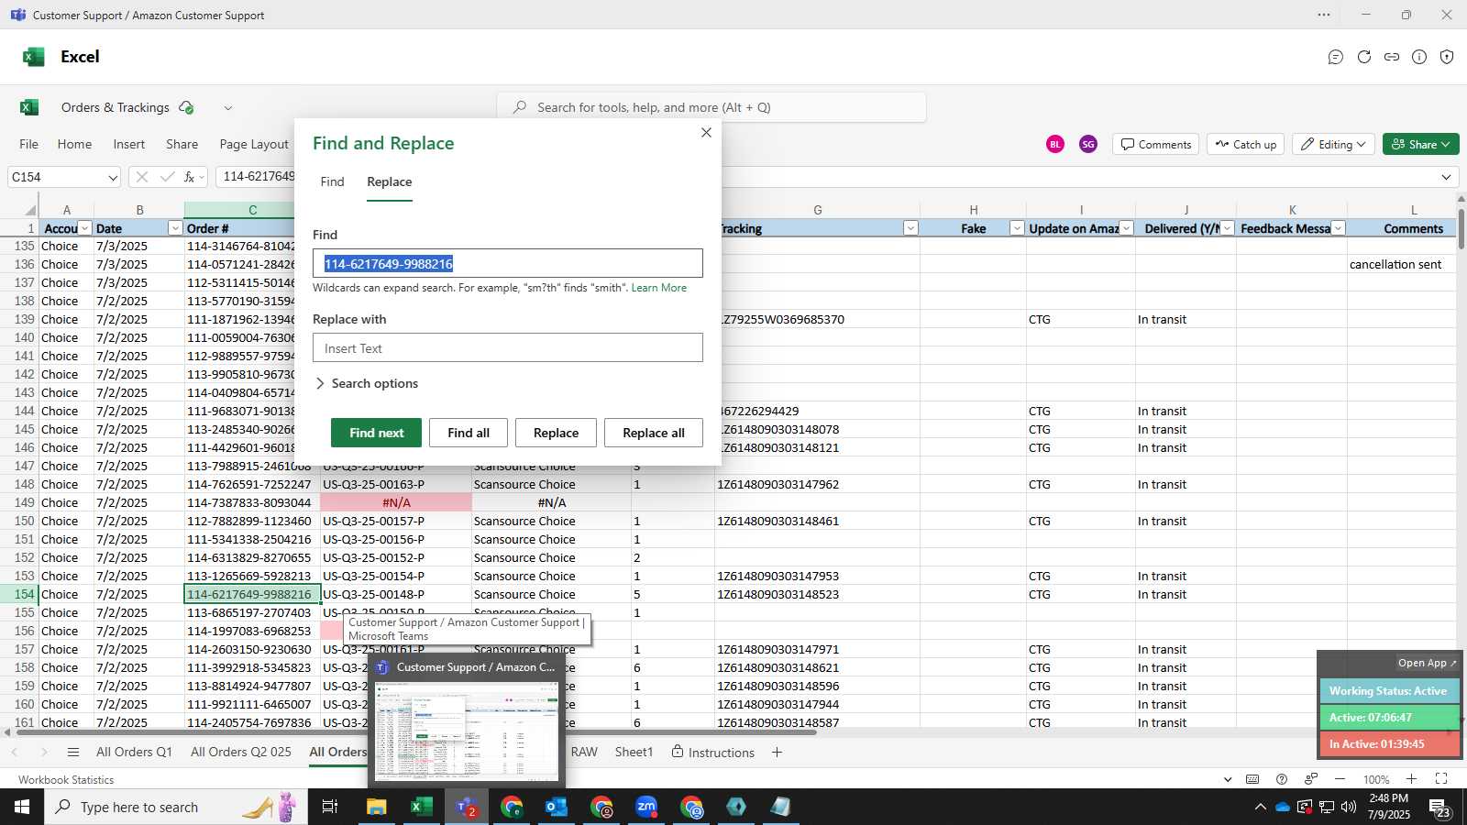Click the Catch up button
1467x825 pixels.
1246,144
